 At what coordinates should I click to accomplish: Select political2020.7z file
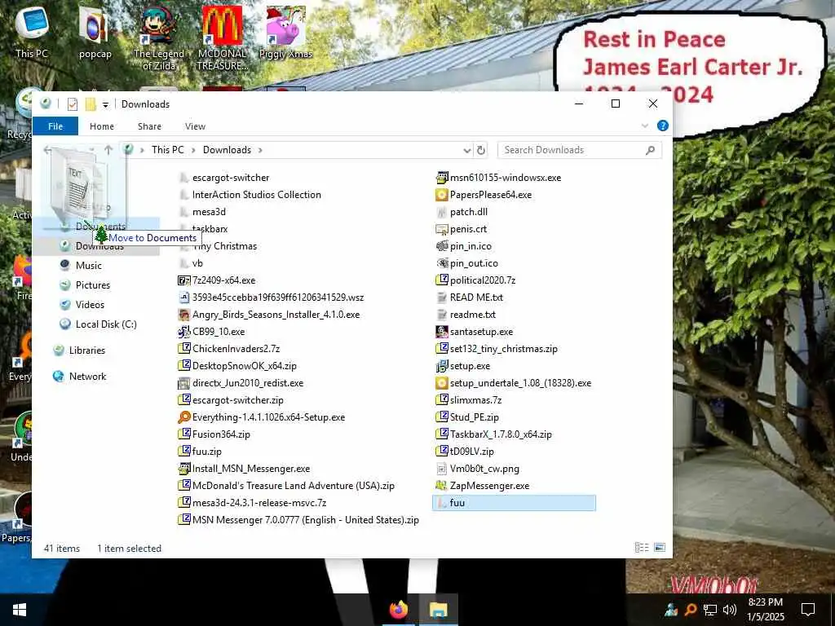click(475, 280)
